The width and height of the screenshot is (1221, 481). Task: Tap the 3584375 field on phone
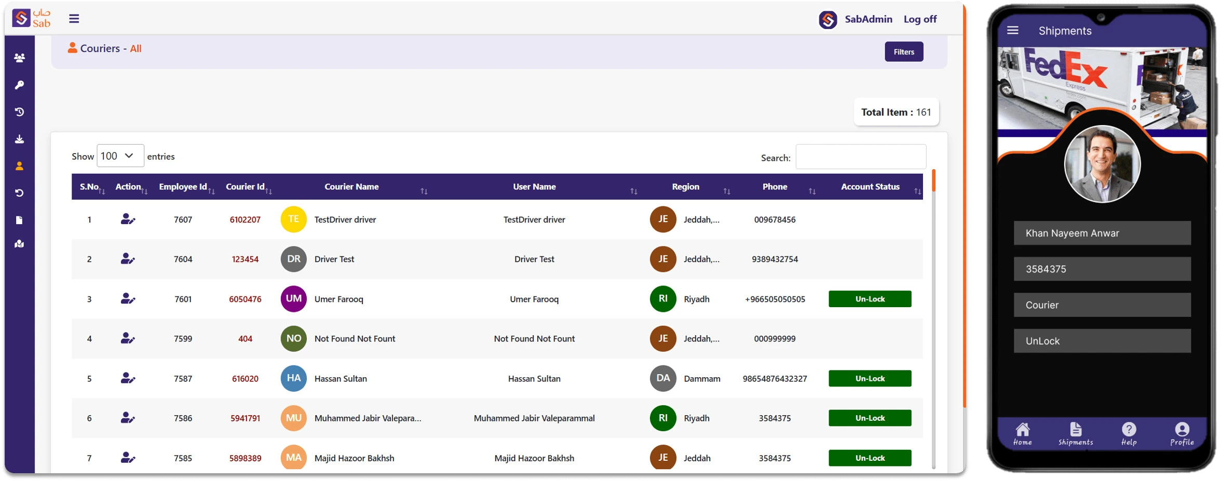1102,269
